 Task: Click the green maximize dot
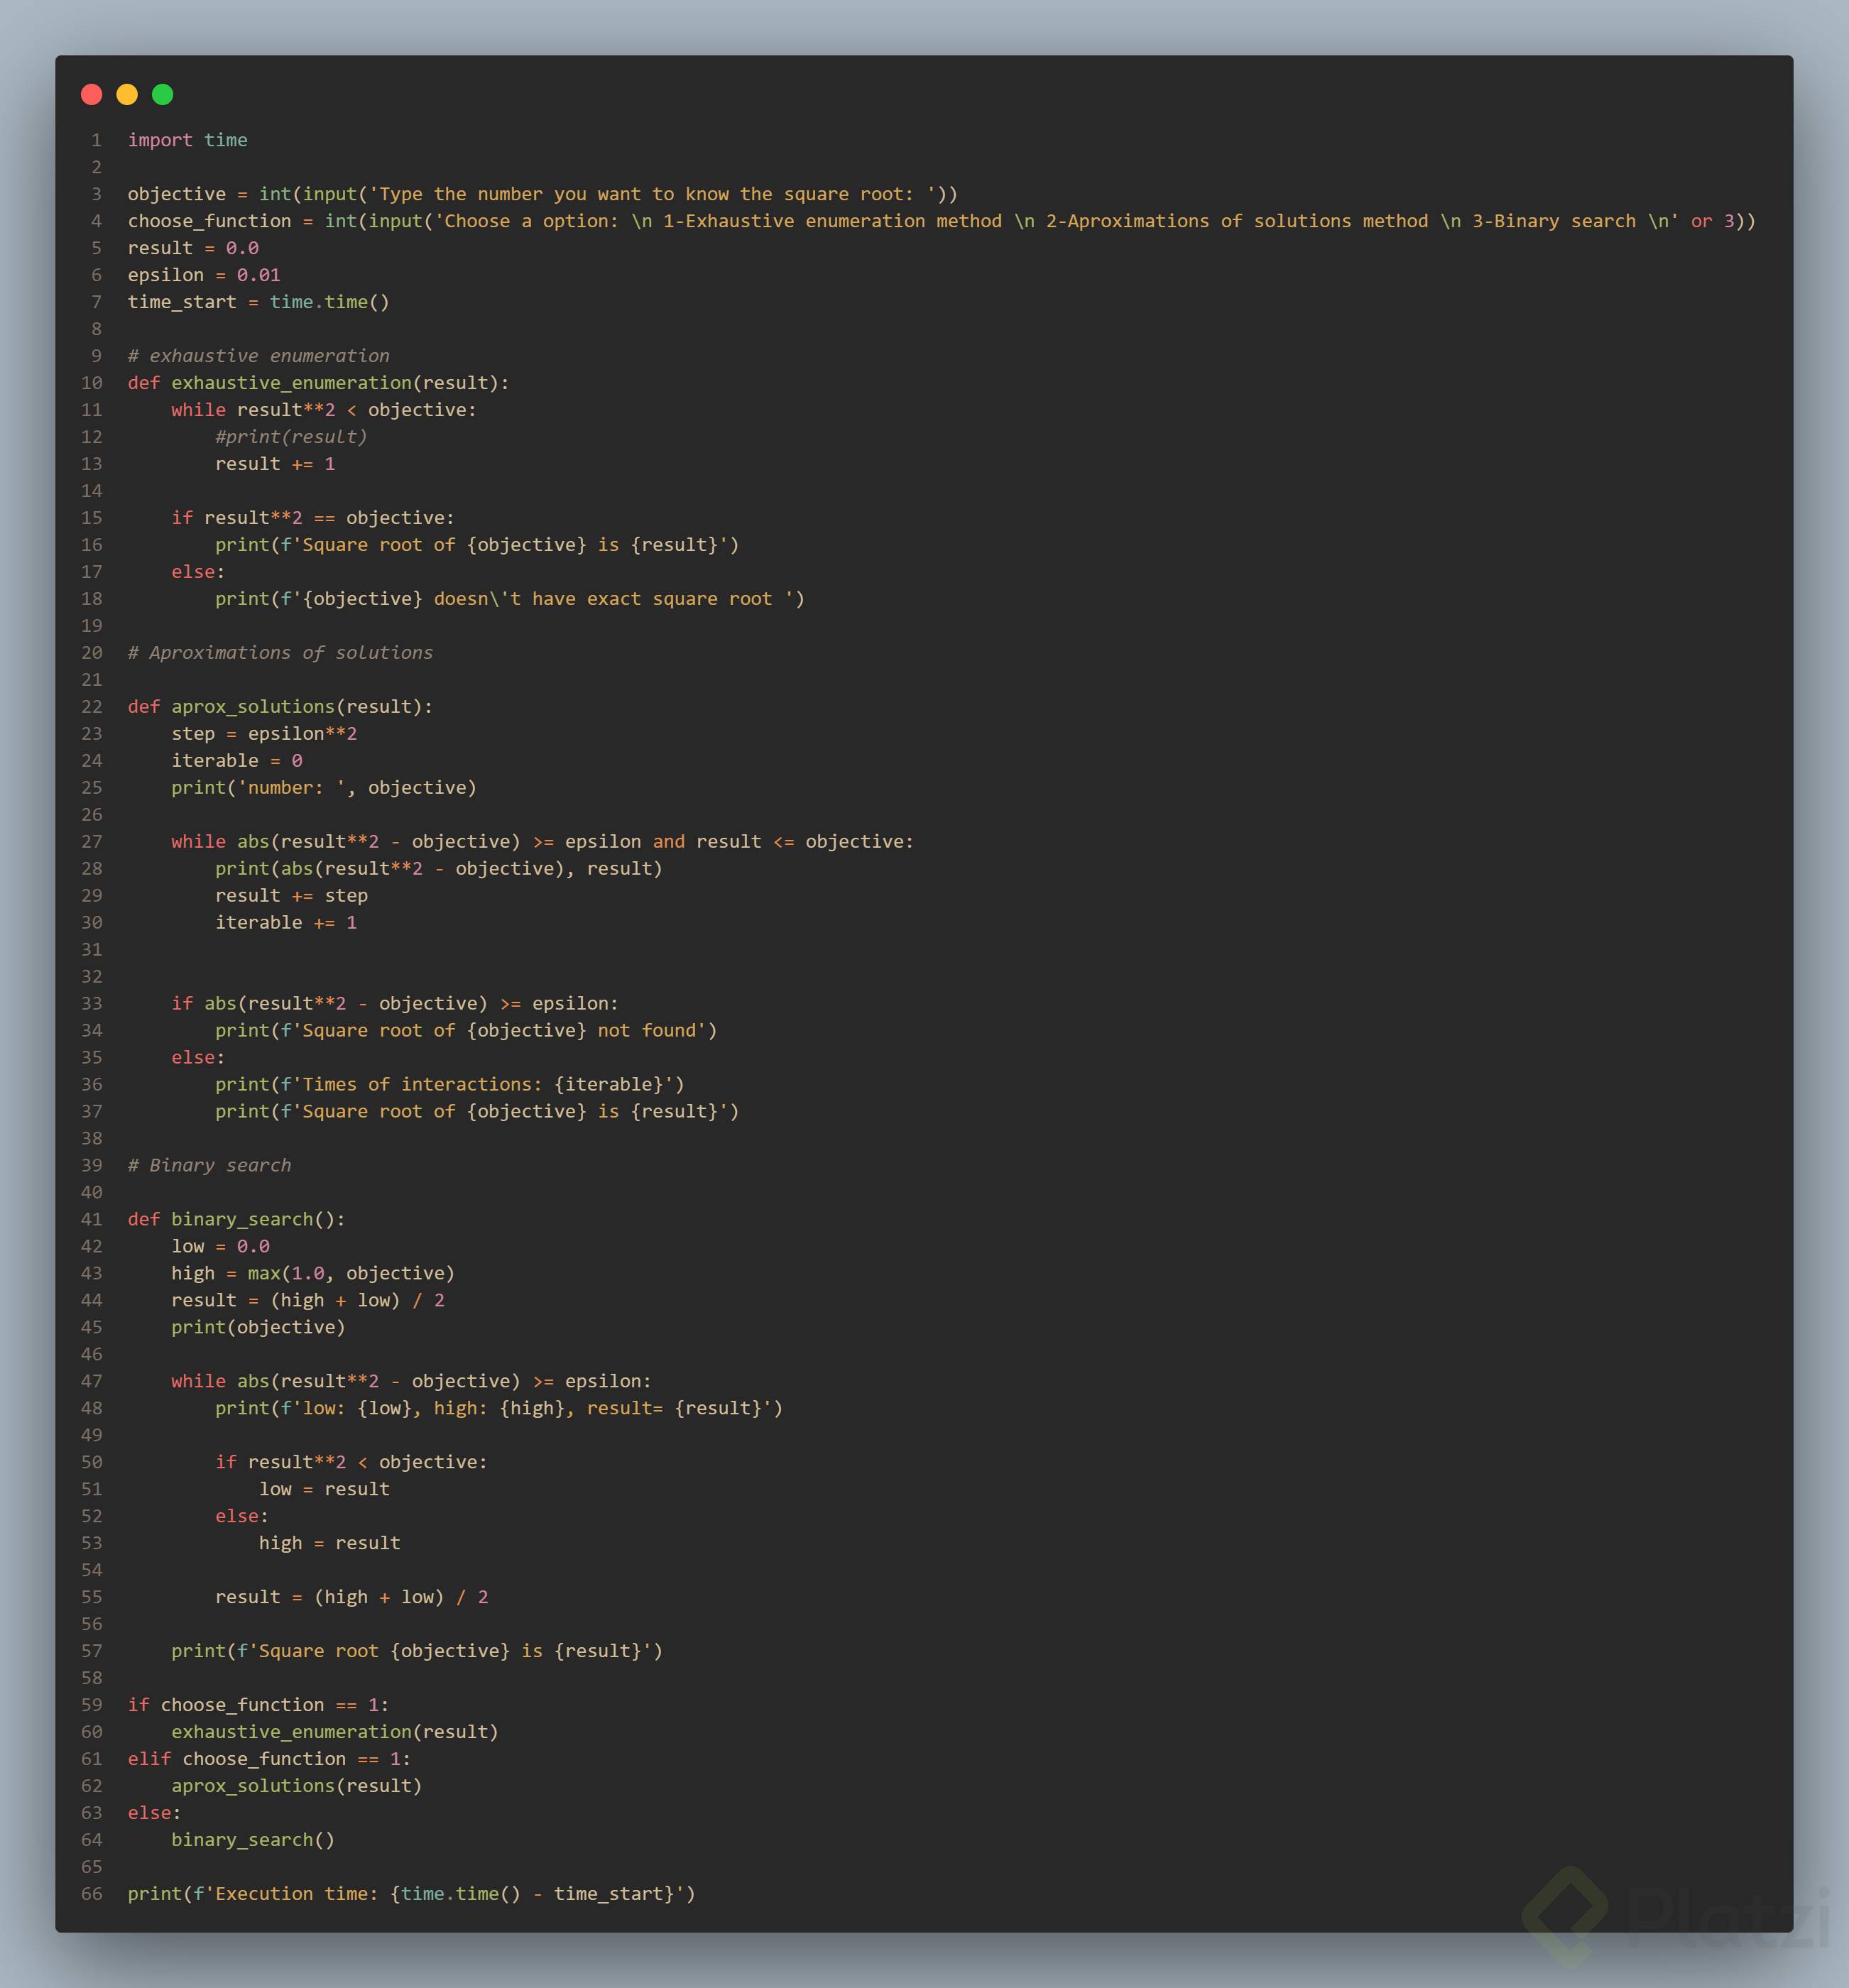click(162, 94)
